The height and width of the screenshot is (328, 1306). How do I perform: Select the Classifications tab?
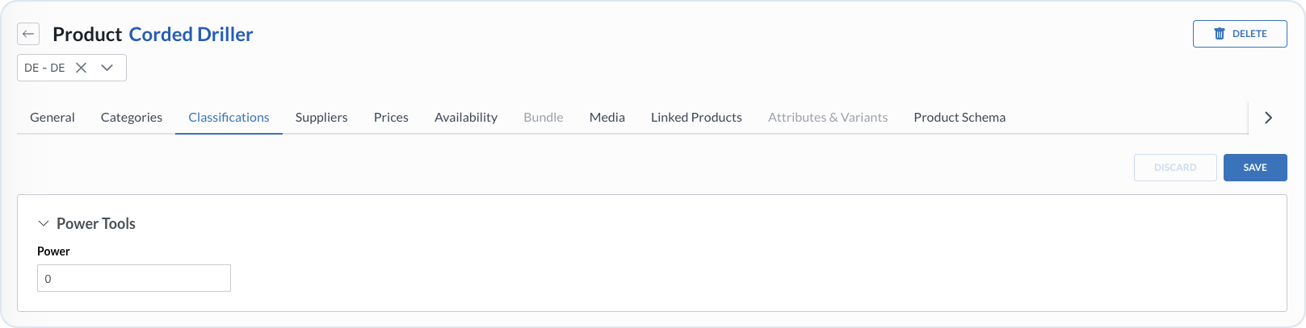(229, 118)
